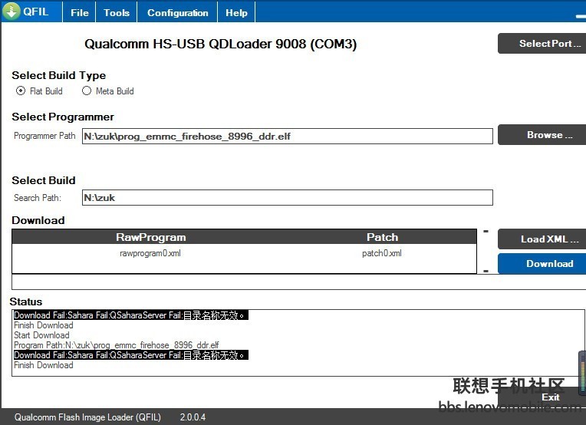The height and width of the screenshot is (425, 586).
Task: Click the QFIL green download arrow logo
Action: coord(12,12)
